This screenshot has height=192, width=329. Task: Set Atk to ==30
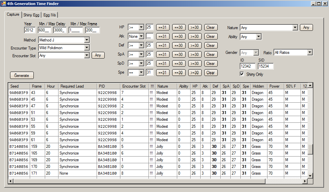[179, 36]
